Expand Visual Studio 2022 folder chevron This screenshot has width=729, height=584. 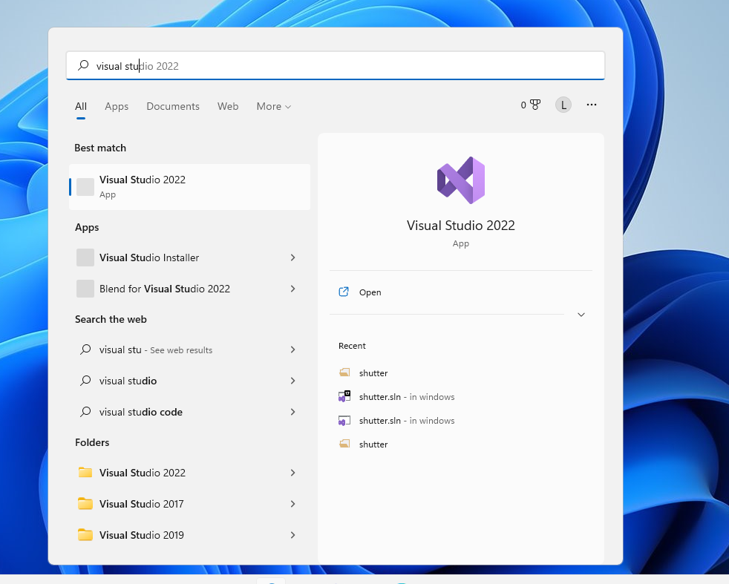293,473
